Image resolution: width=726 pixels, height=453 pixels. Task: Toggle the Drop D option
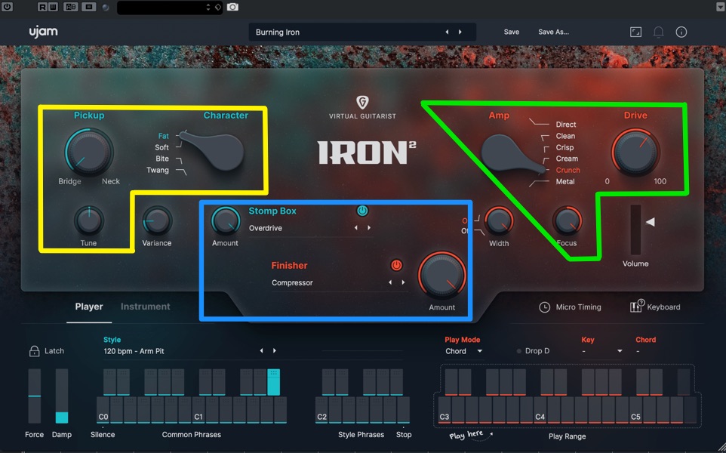533,351
